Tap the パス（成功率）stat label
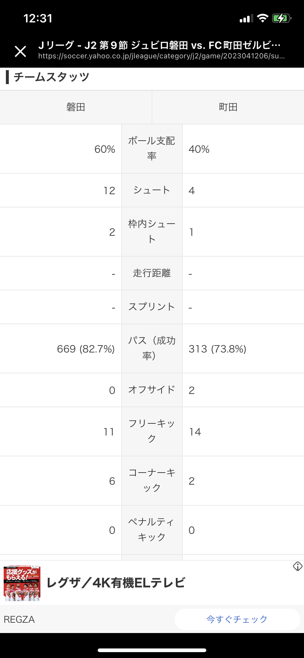 pos(152,348)
